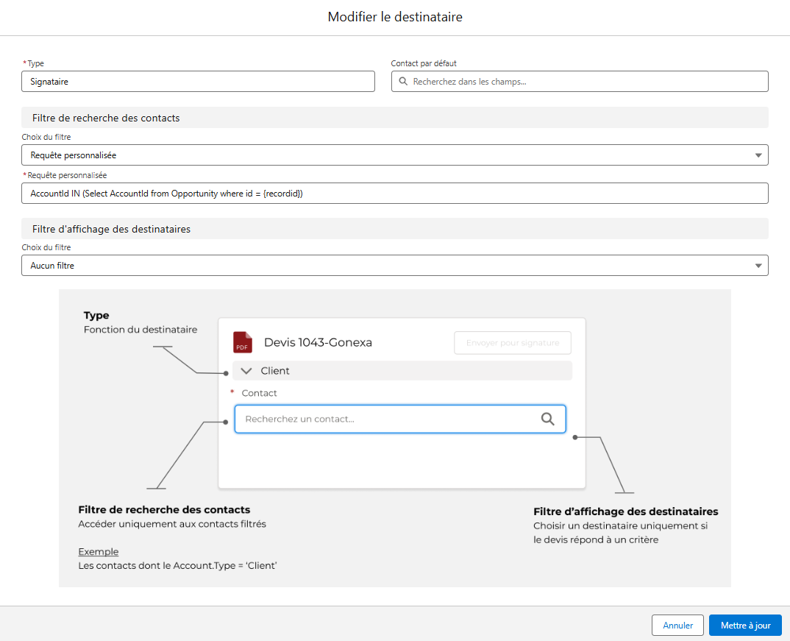Screen dimensions: 790x641
Task: Click the red PDF icon beside Devis 1043-Gonexa
Action: (x=242, y=342)
